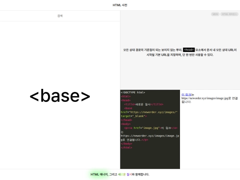Click the href="https://neworder.xyz/images/" code line
The height and width of the screenshot is (180, 240).
click(x=149, y=112)
